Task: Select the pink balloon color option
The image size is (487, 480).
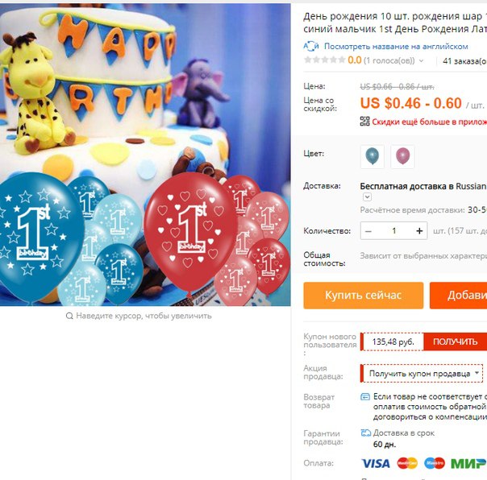Action: point(402,156)
